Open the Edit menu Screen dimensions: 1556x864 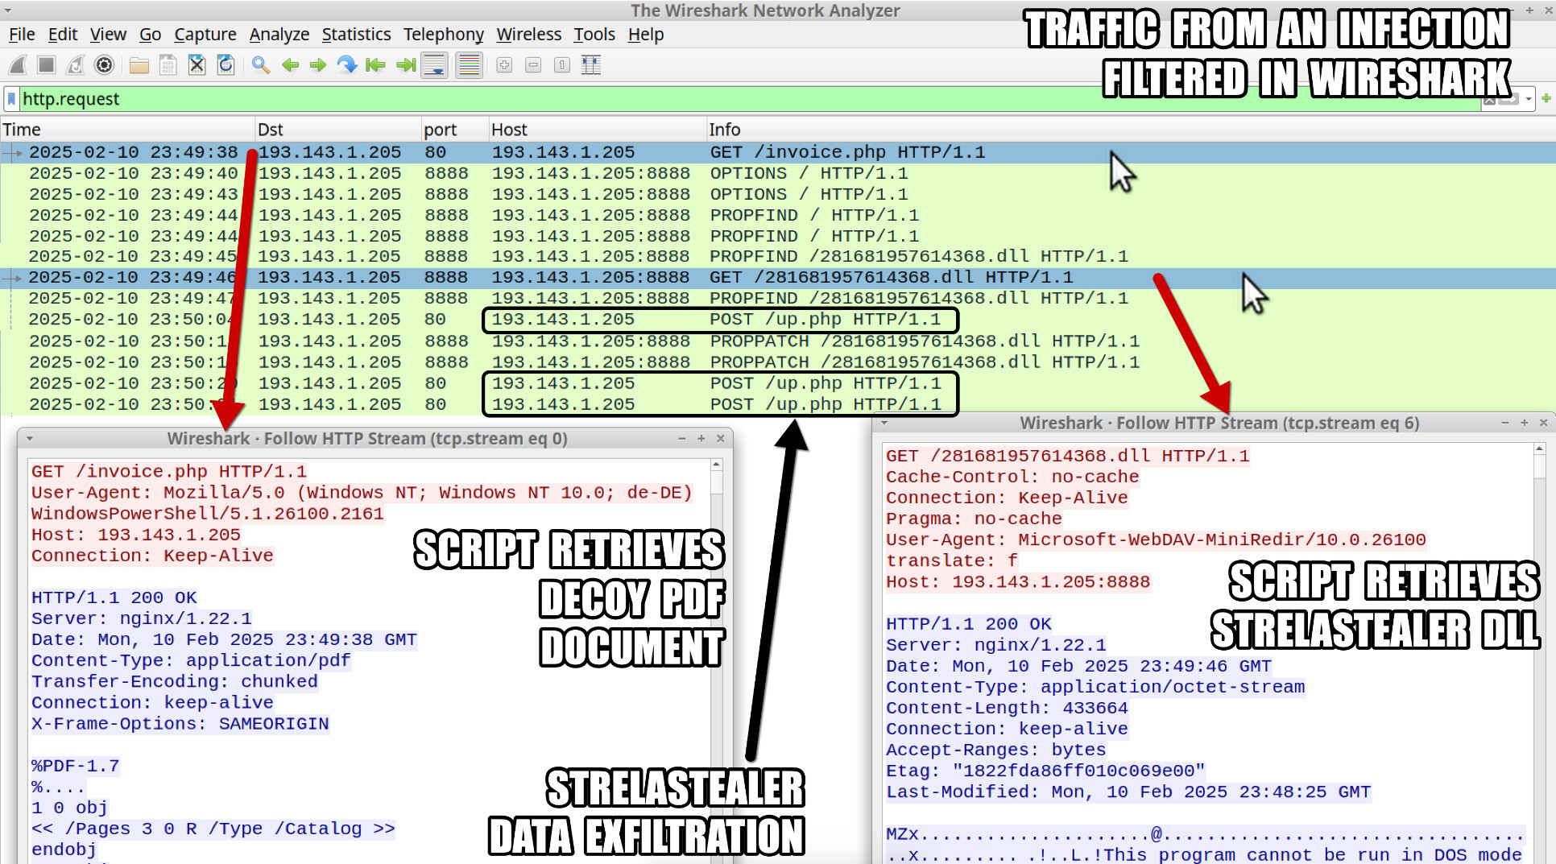coord(63,35)
